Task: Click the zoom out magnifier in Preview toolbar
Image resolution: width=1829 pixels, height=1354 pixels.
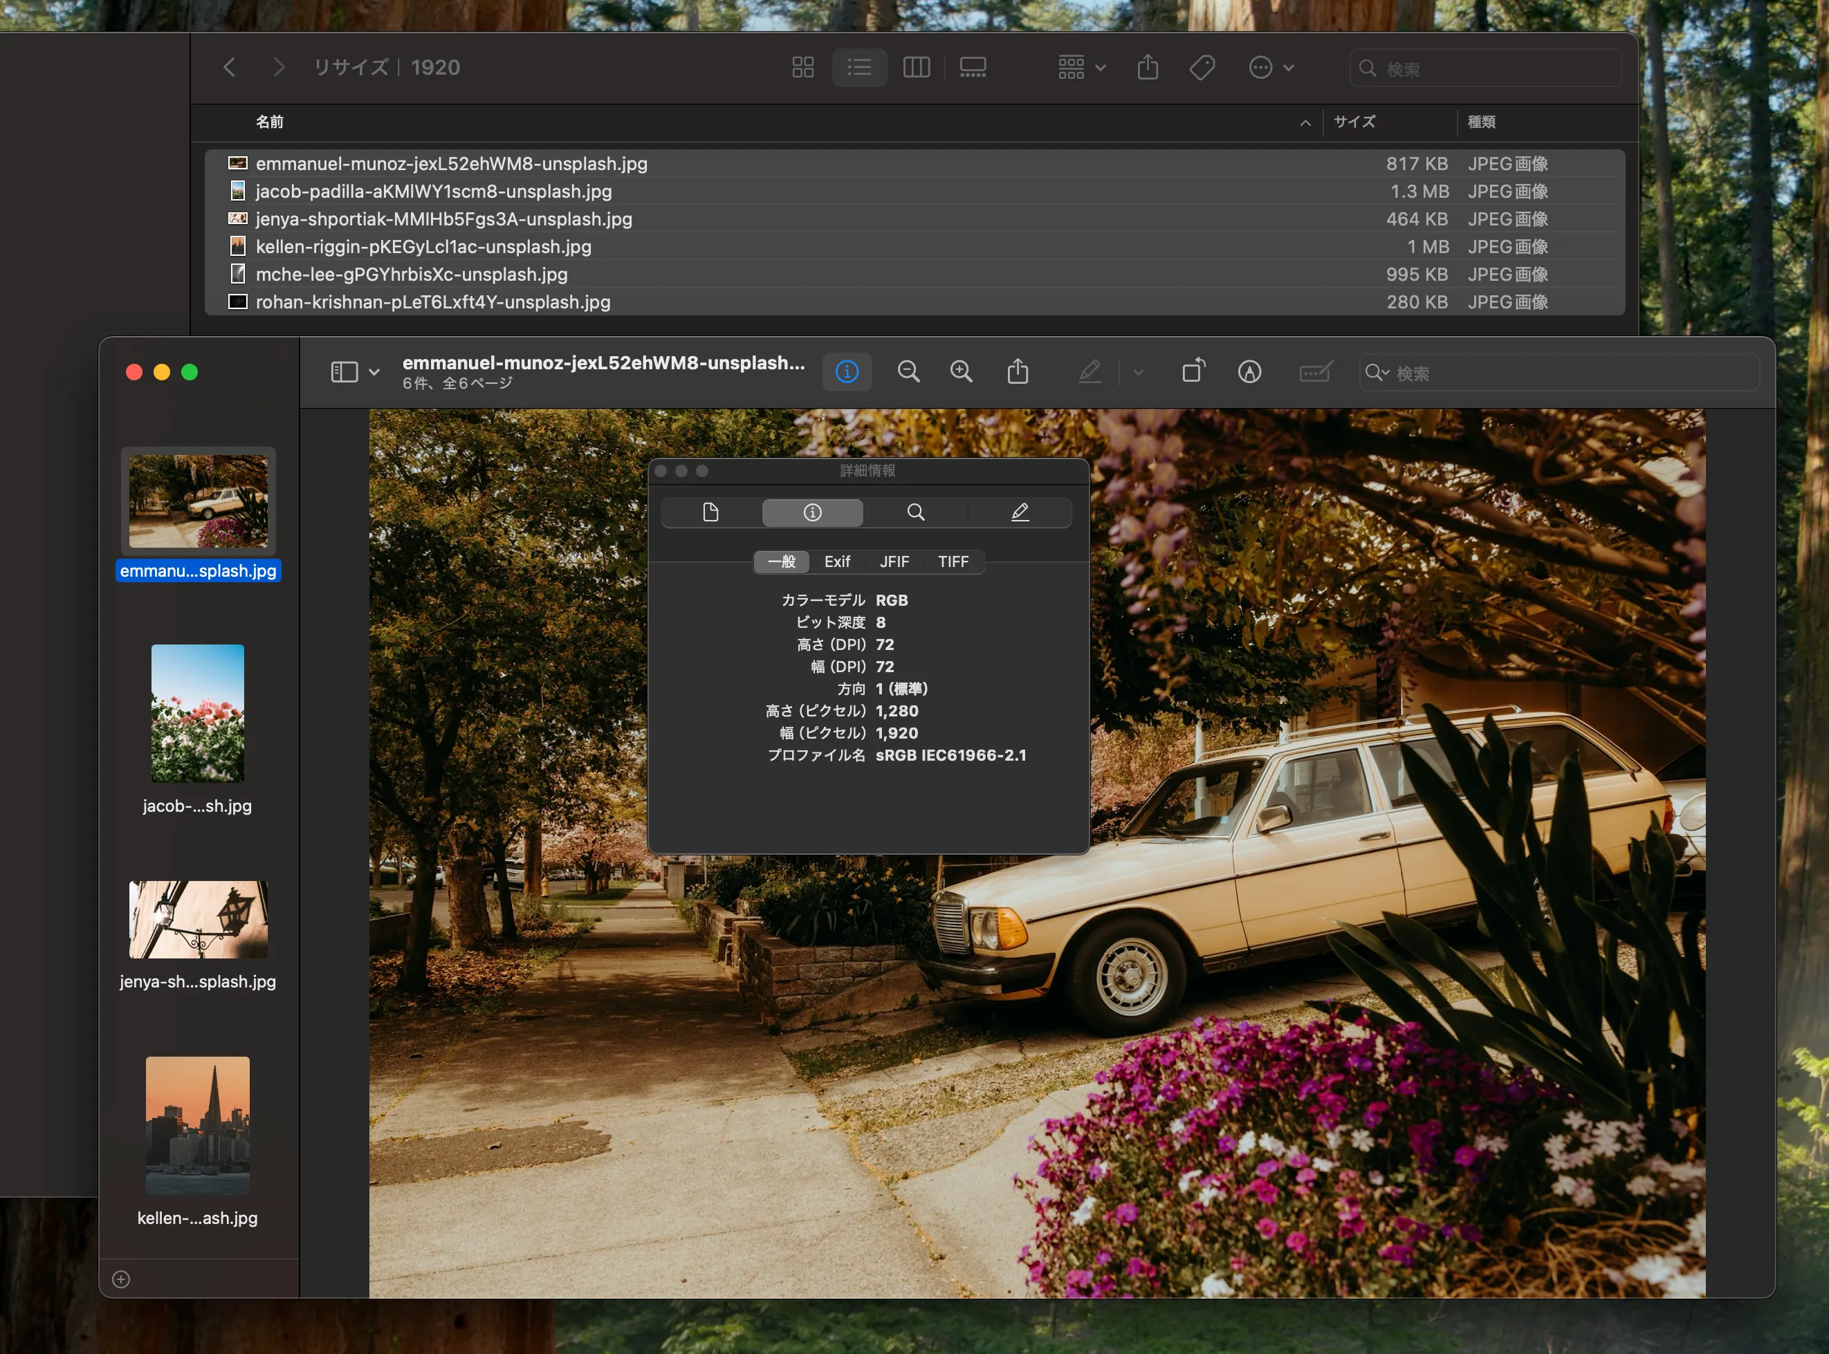Action: click(908, 372)
